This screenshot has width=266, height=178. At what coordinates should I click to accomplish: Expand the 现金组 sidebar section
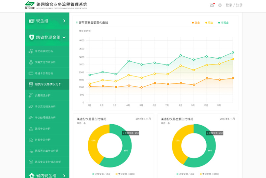[x=47, y=21]
